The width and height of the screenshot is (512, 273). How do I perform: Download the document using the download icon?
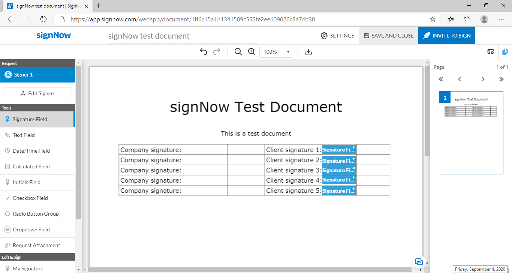click(308, 52)
